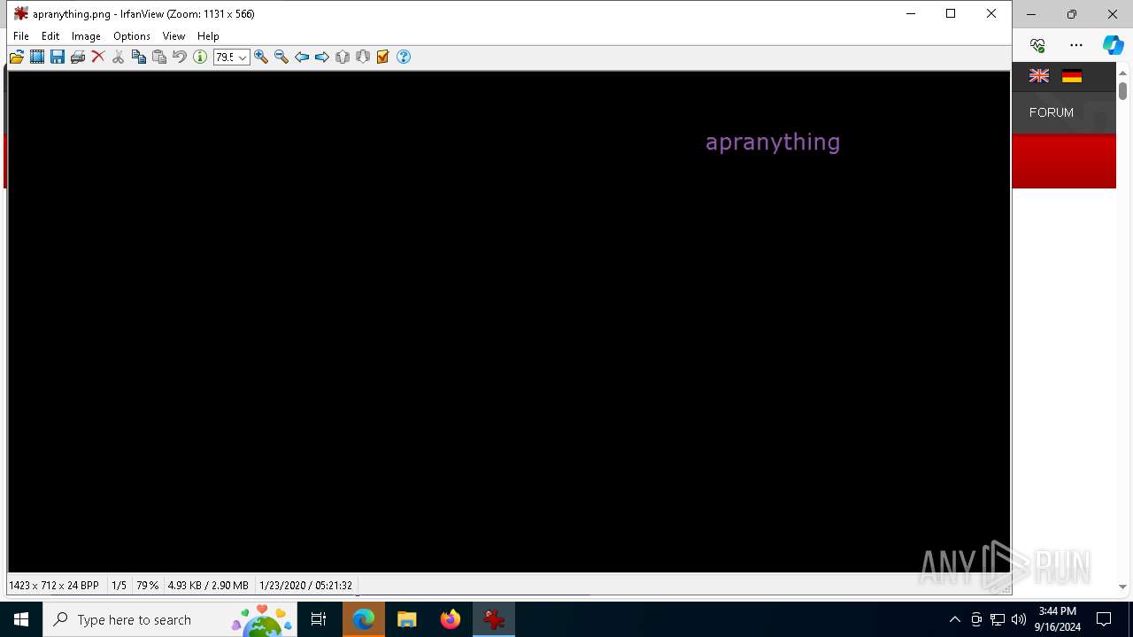This screenshot has height=637, width=1133.
Task: Click the apranything text in the image
Action: point(773,142)
